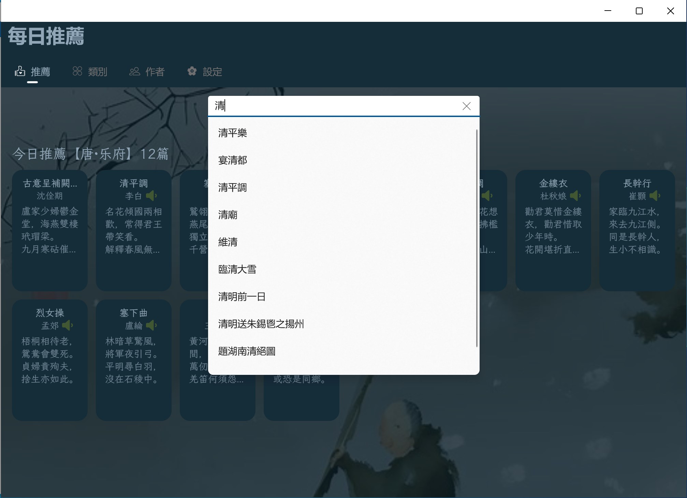Click the speaker icon left of 金縷衣 card
This screenshot has height=498, width=687.
pyautogui.click(x=487, y=196)
